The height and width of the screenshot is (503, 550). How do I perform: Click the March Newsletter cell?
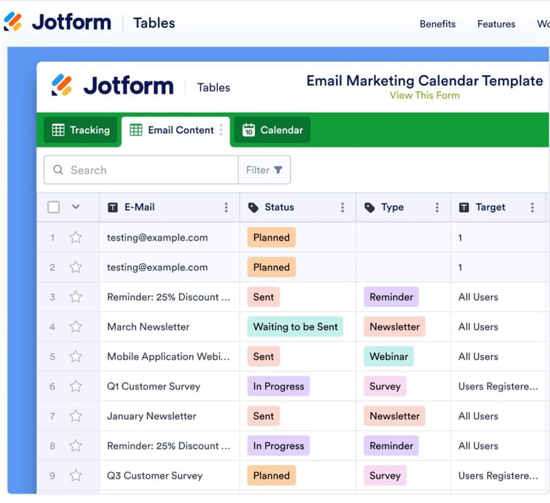(170, 327)
